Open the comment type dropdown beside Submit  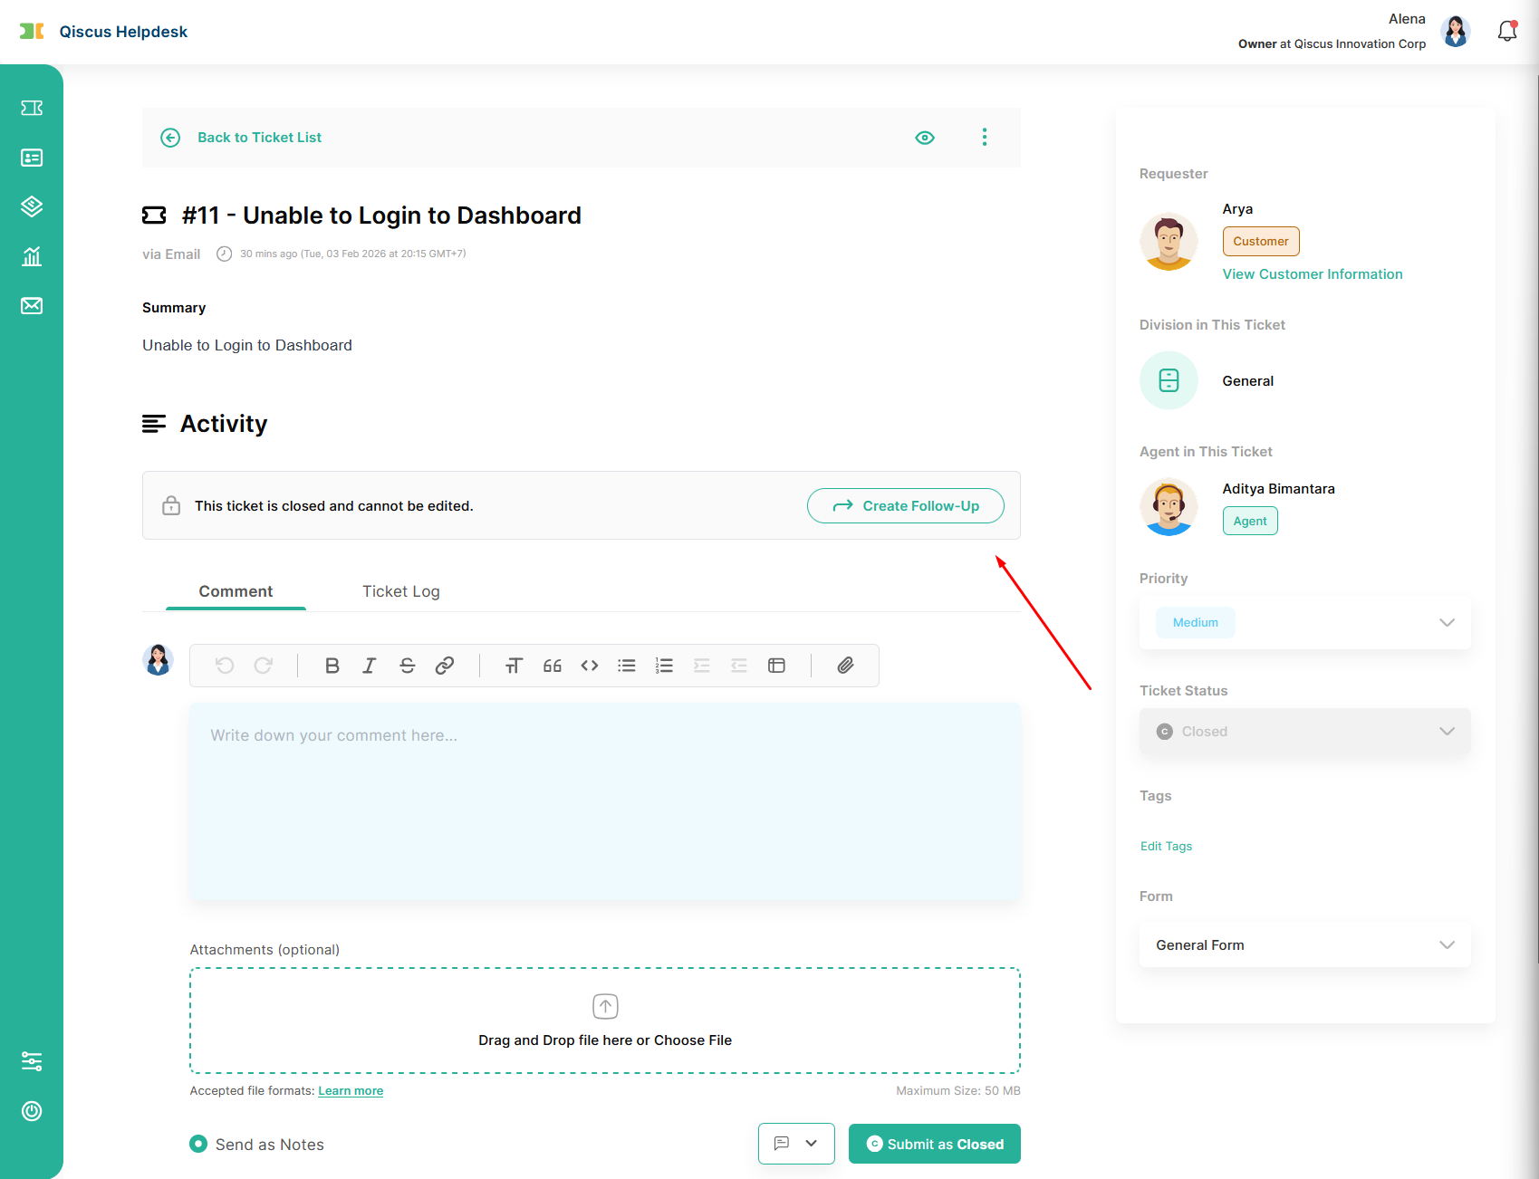[796, 1144]
